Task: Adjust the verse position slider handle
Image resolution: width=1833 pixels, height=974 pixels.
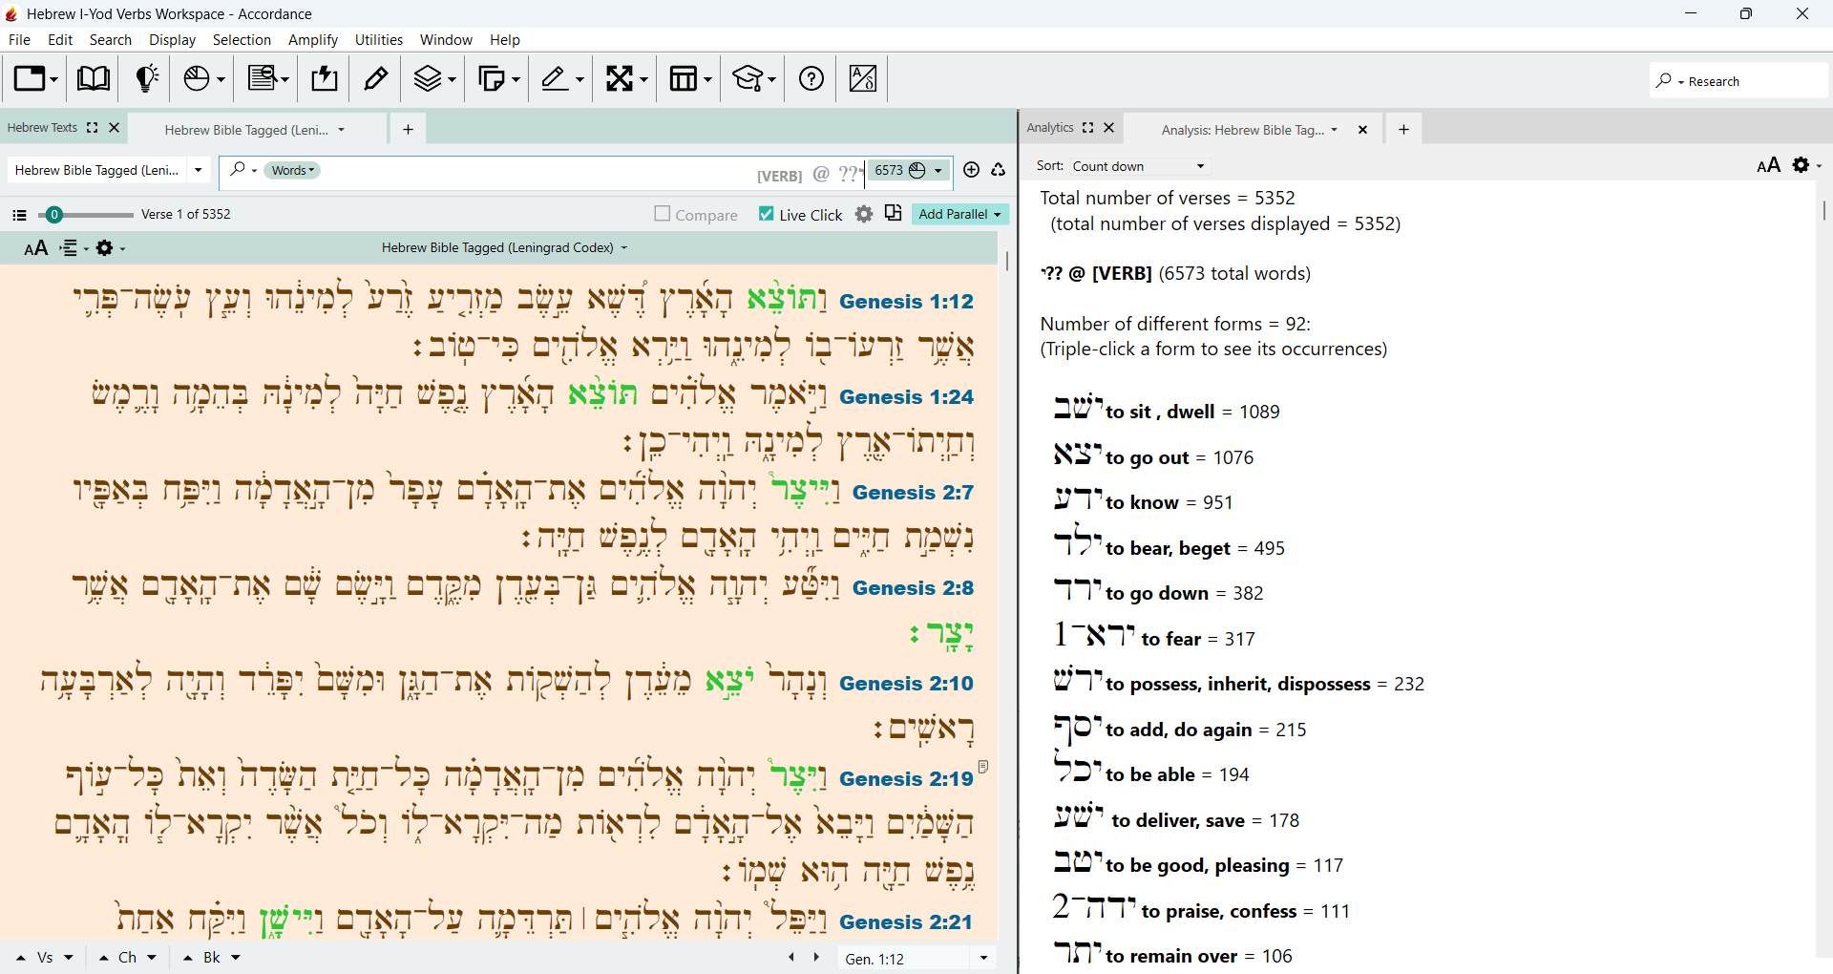Action: (54, 215)
